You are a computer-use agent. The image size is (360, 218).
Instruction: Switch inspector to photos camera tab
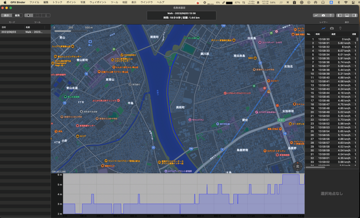point(332,28)
